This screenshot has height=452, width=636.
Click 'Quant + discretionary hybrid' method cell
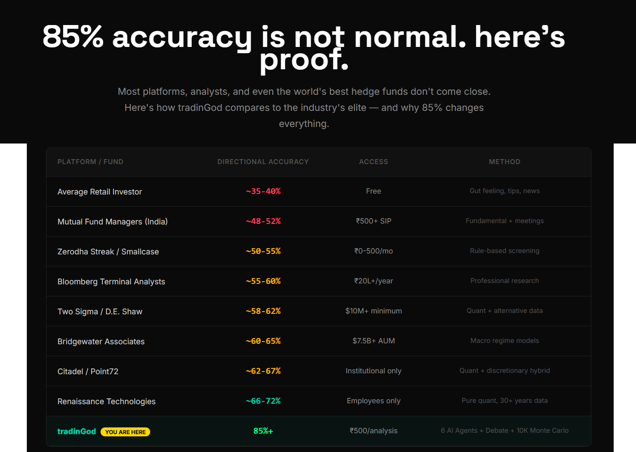point(505,371)
